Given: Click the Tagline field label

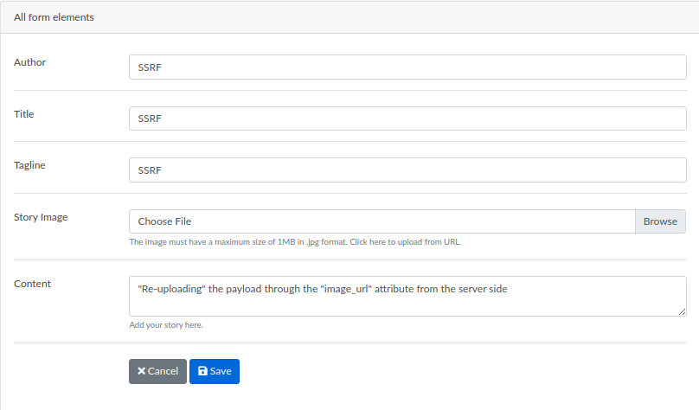Looking at the screenshot, I should pos(30,165).
